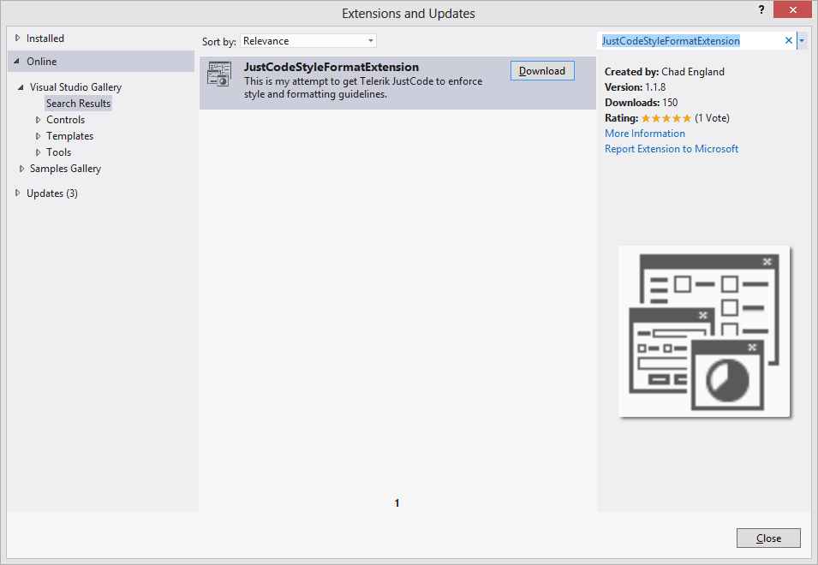Click the JustCodeStyleFormatExtension result title
Screen dimensions: 818x565
coord(331,68)
